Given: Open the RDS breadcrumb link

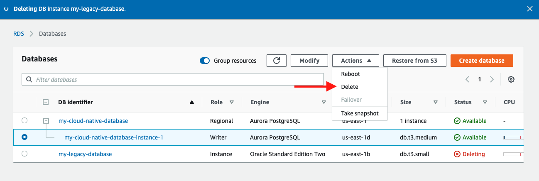Looking at the screenshot, I should click(18, 34).
